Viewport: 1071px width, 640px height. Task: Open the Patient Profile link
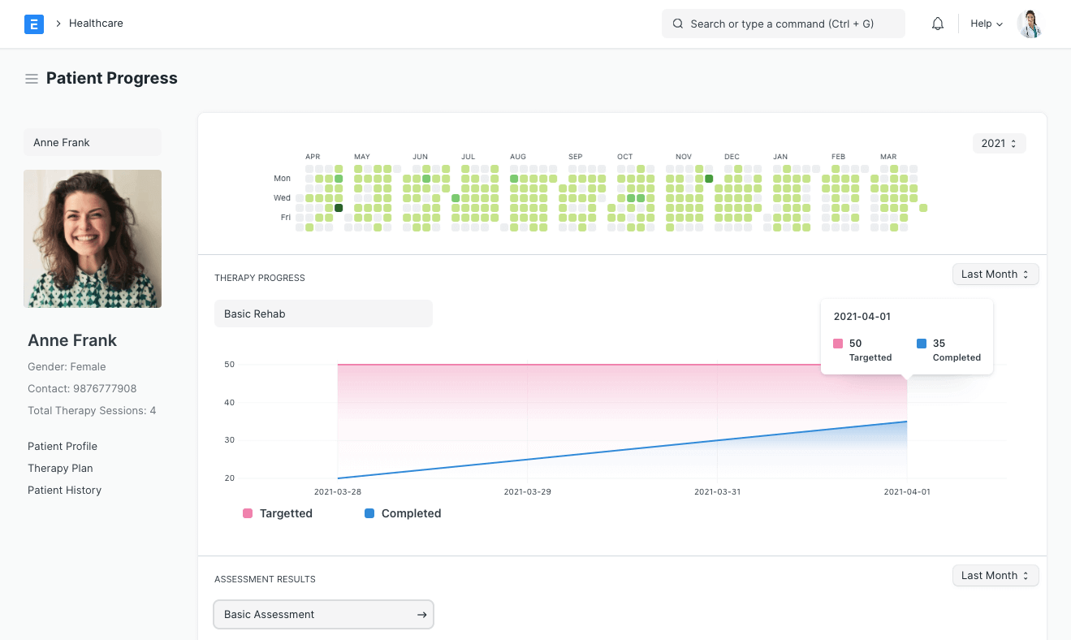(x=63, y=446)
